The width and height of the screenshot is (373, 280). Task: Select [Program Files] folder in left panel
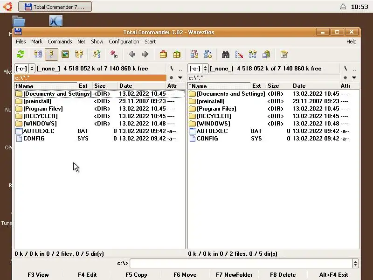[x=99, y=109]
